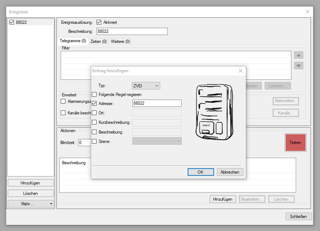Viewport: 320px width, 231px height.
Task: Click the Adresse field containing 88022
Action: pyautogui.click(x=157, y=104)
